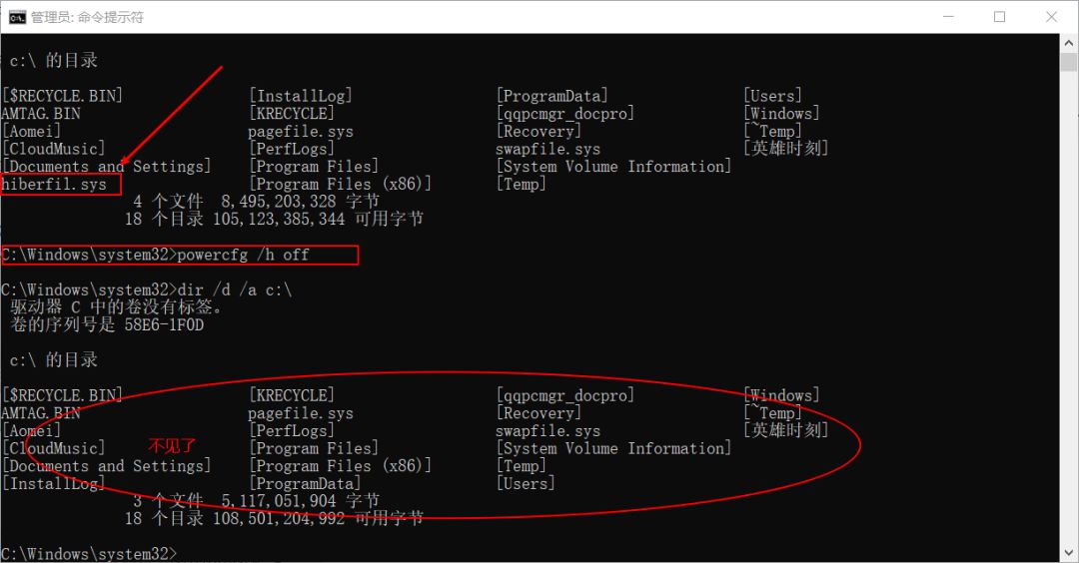Click the 驱动器 C 中的卷没有标签 line
This screenshot has width=1079, height=563.
point(118,307)
